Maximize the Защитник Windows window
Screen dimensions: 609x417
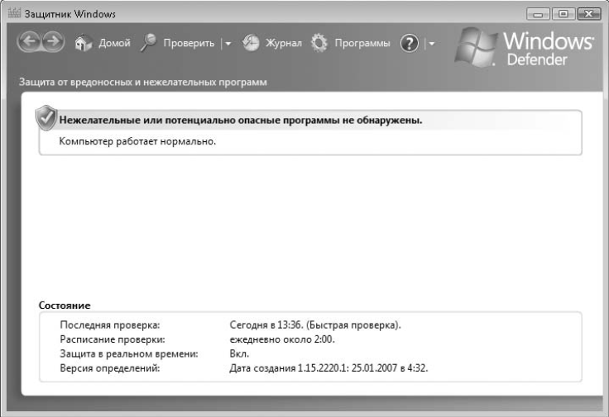point(563,14)
